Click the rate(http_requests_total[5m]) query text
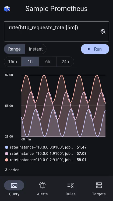 pos(43,28)
